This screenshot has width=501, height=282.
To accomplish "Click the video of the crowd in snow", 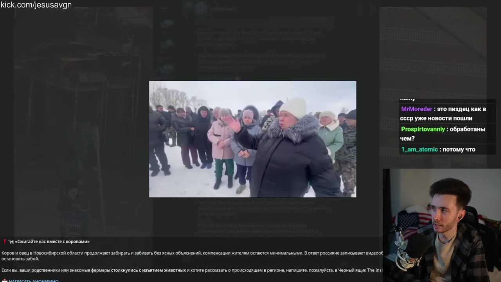I will coord(252,139).
